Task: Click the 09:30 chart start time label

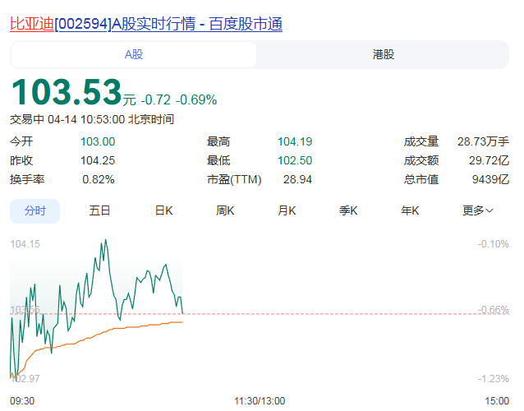Action: tap(22, 400)
